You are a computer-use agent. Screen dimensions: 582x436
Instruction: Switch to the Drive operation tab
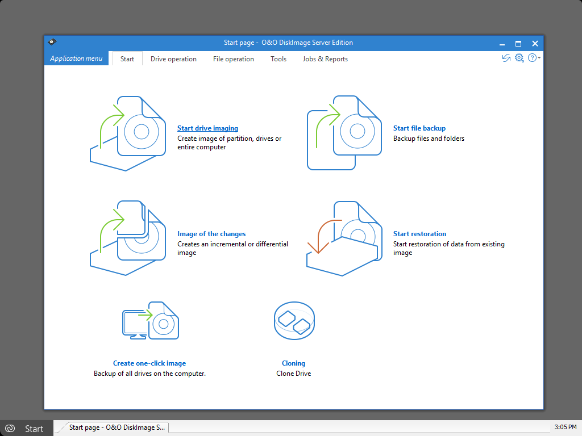[x=173, y=59]
